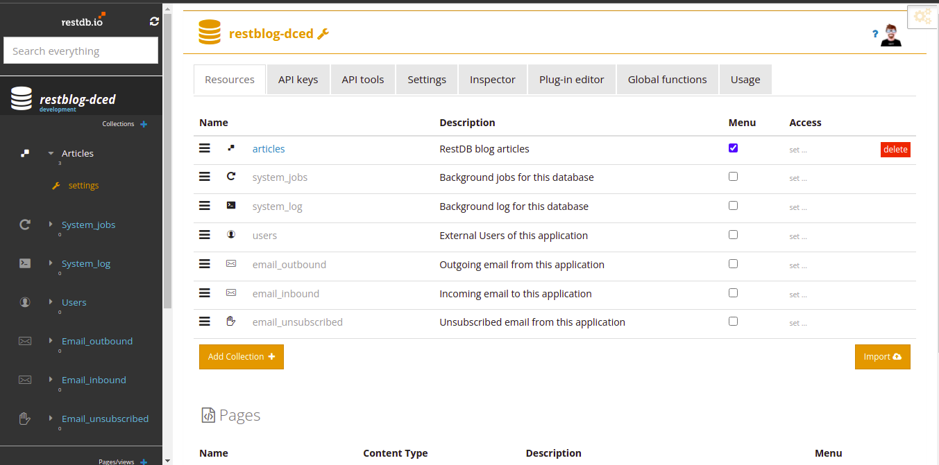
Task: Focus the Search everything input field
Action: [x=81, y=51]
